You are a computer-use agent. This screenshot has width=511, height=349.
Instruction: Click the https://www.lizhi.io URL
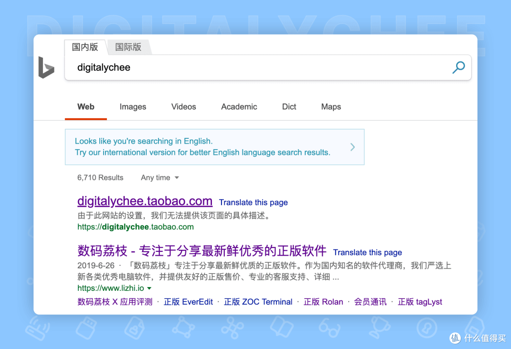point(110,288)
